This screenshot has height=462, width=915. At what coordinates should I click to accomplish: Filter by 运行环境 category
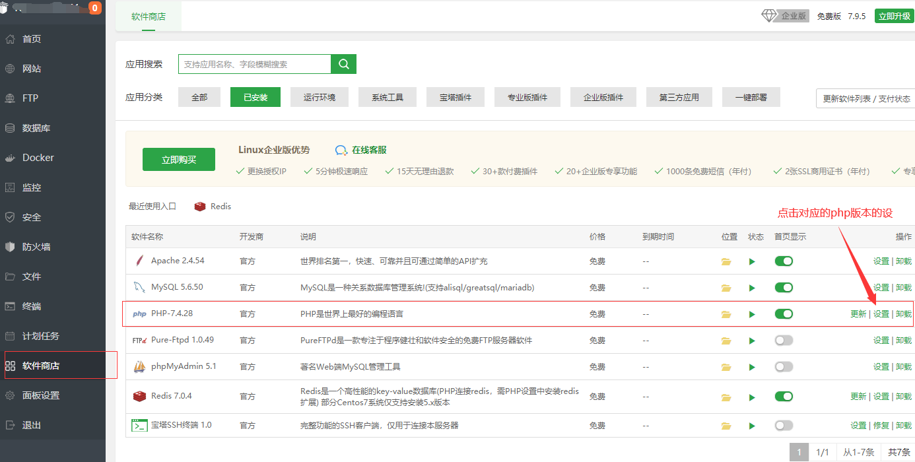[x=320, y=97]
